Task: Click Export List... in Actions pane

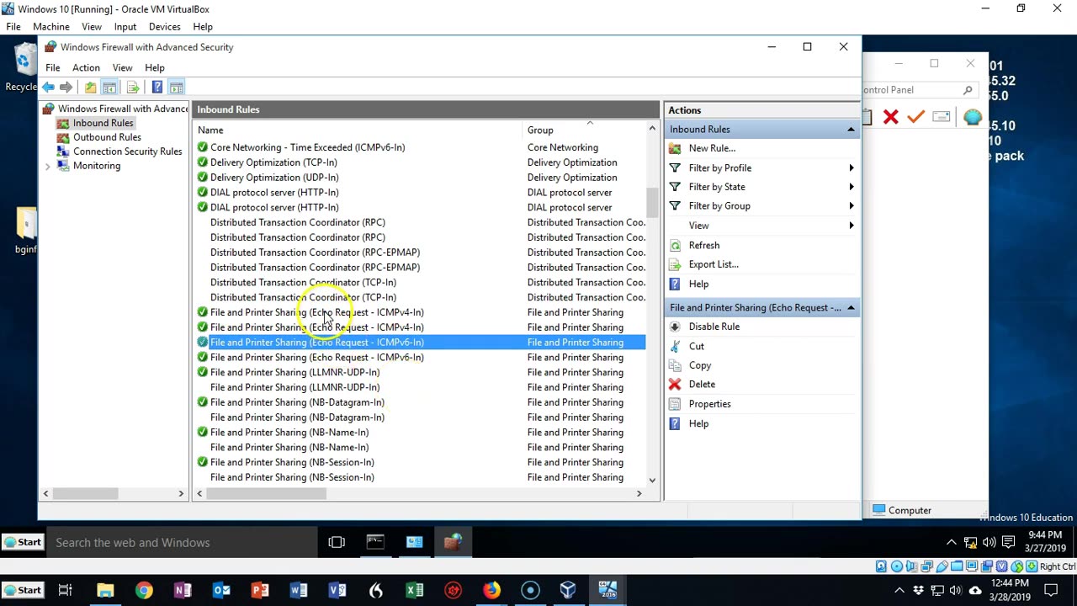Action: (713, 264)
